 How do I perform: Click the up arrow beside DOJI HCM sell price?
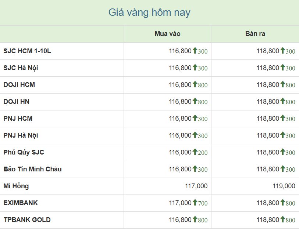(x=282, y=84)
